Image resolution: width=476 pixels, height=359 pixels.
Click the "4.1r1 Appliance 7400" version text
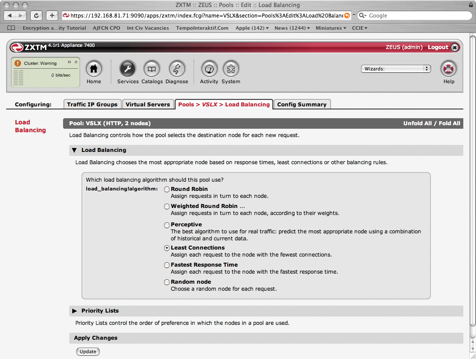click(x=71, y=45)
